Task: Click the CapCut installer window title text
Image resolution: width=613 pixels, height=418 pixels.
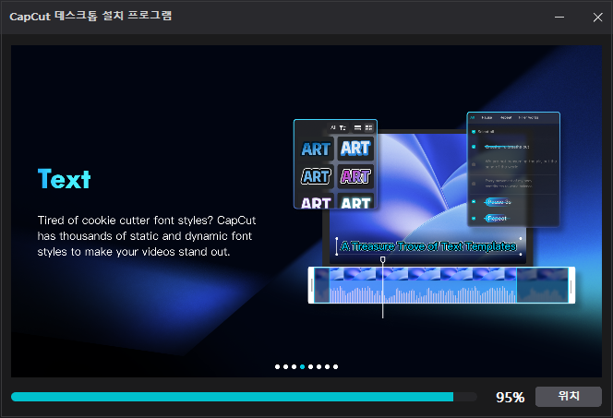Action: tap(90, 16)
